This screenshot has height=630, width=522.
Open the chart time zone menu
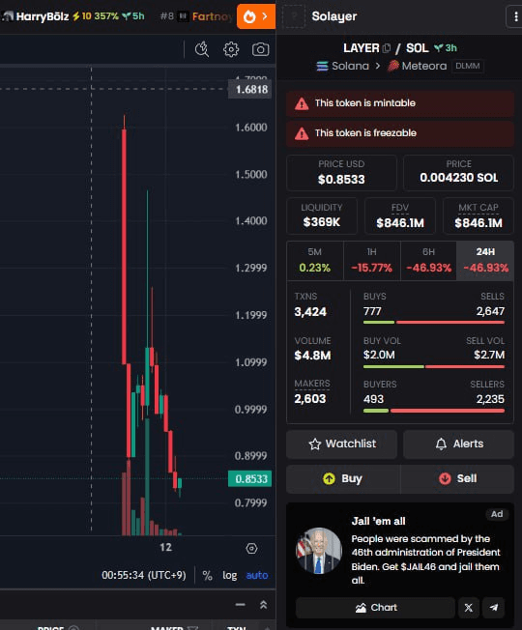(x=144, y=575)
